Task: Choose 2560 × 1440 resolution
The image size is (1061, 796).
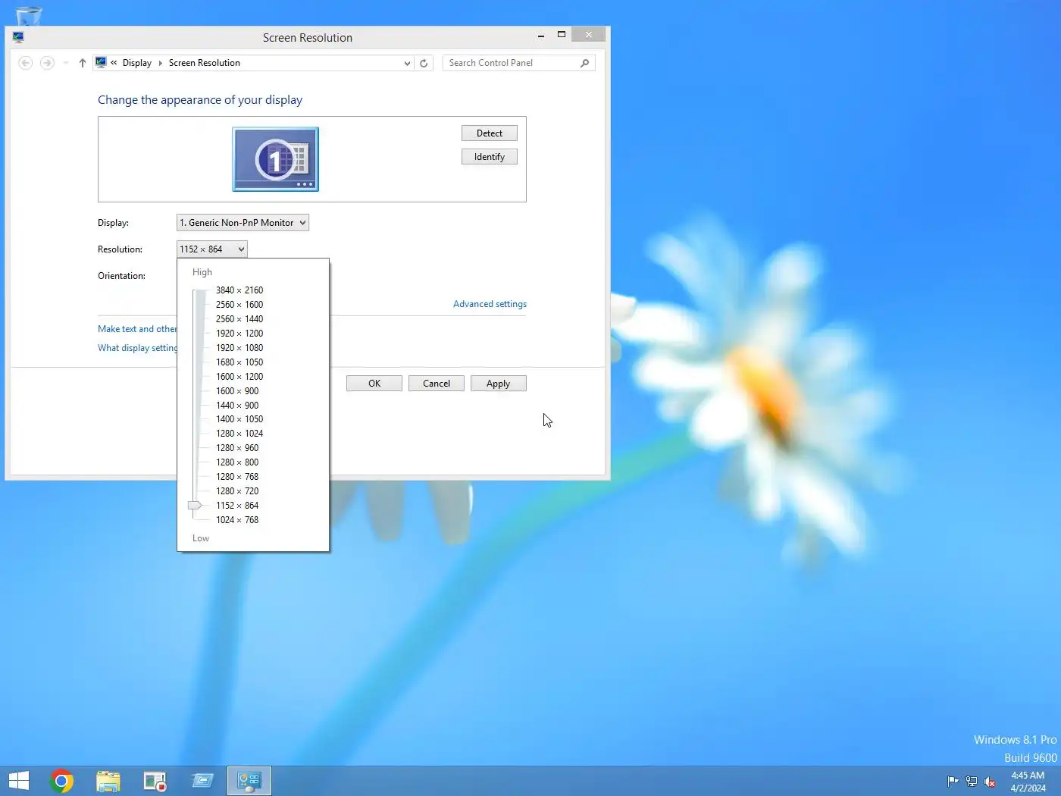Action: coord(239,319)
